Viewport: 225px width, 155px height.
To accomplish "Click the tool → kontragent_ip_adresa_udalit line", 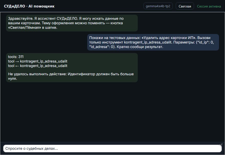I will 37,61.
